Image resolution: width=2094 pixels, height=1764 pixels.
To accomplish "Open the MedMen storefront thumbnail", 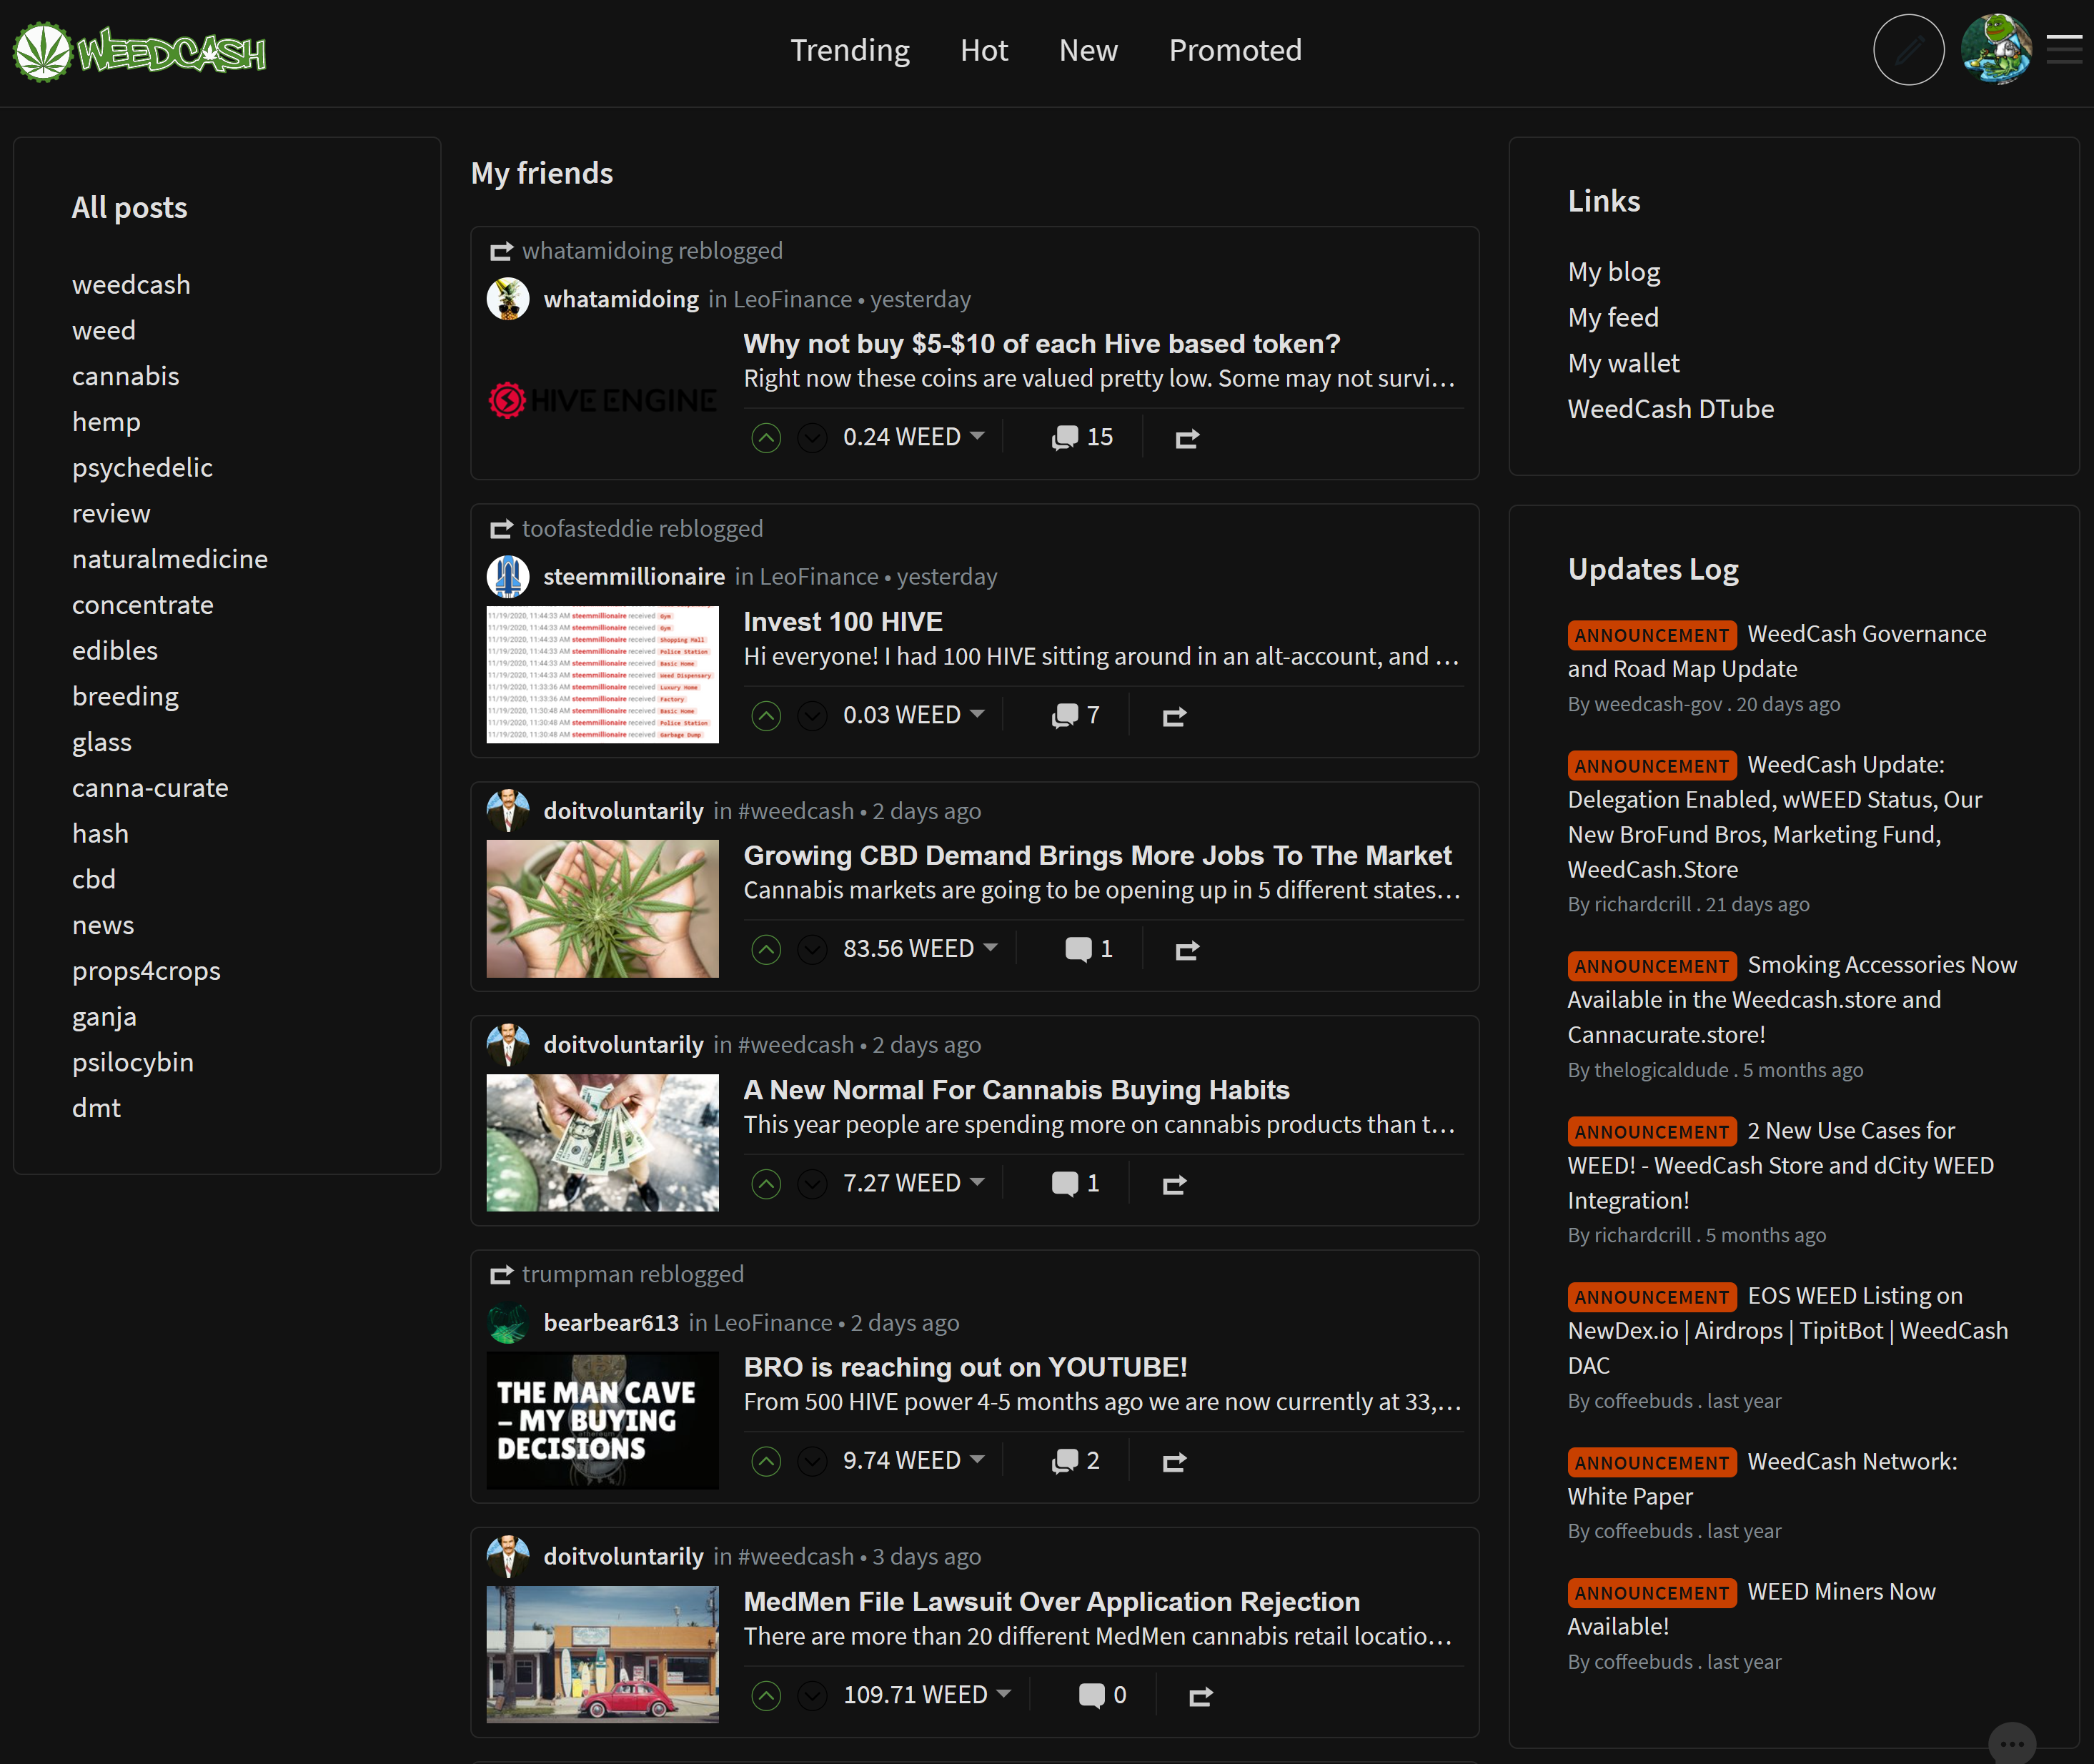I will click(602, 1655).
